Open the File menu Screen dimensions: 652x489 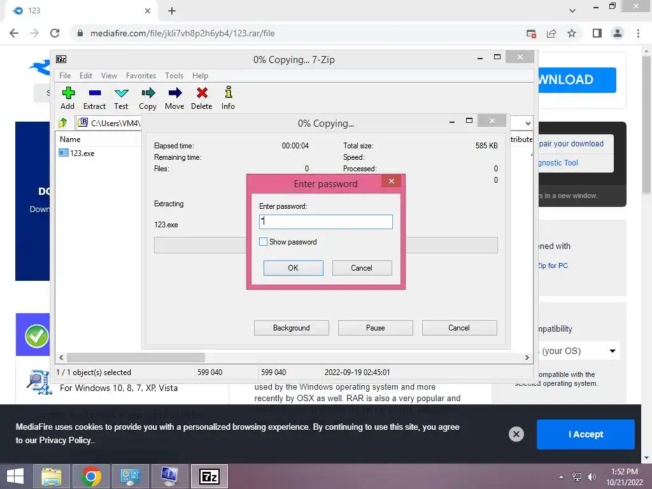point(65,76)
